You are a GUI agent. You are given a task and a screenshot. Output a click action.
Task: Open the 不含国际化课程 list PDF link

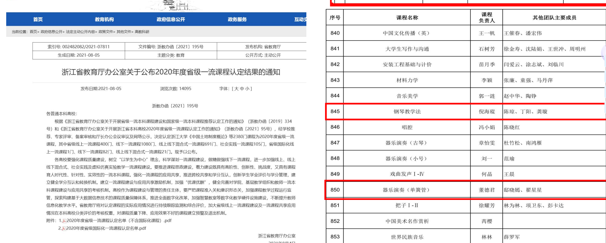(119, 221)
